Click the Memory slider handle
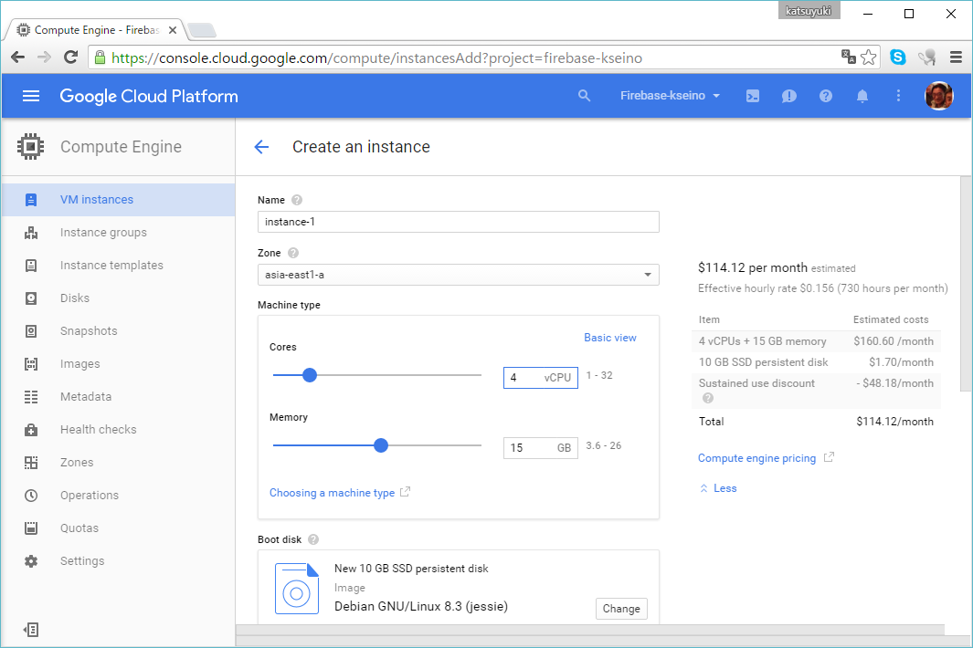973x648 pixels. tap(381, 445)
